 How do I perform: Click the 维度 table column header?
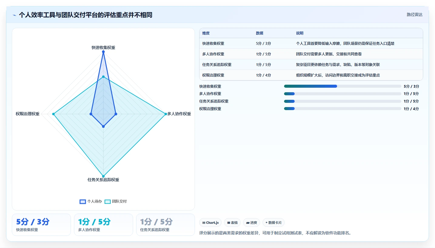click(x=206, y=33)
